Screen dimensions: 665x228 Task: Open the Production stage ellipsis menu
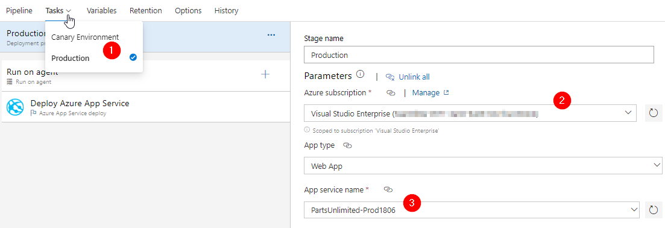point(271,35)
